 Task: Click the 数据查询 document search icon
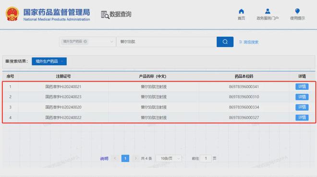[105, 15]
